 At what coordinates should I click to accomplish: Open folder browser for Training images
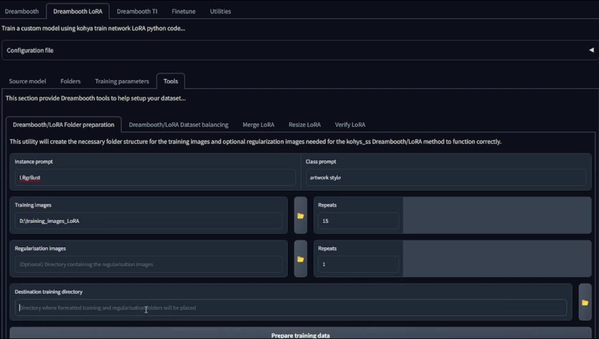(x=300, y=216)
